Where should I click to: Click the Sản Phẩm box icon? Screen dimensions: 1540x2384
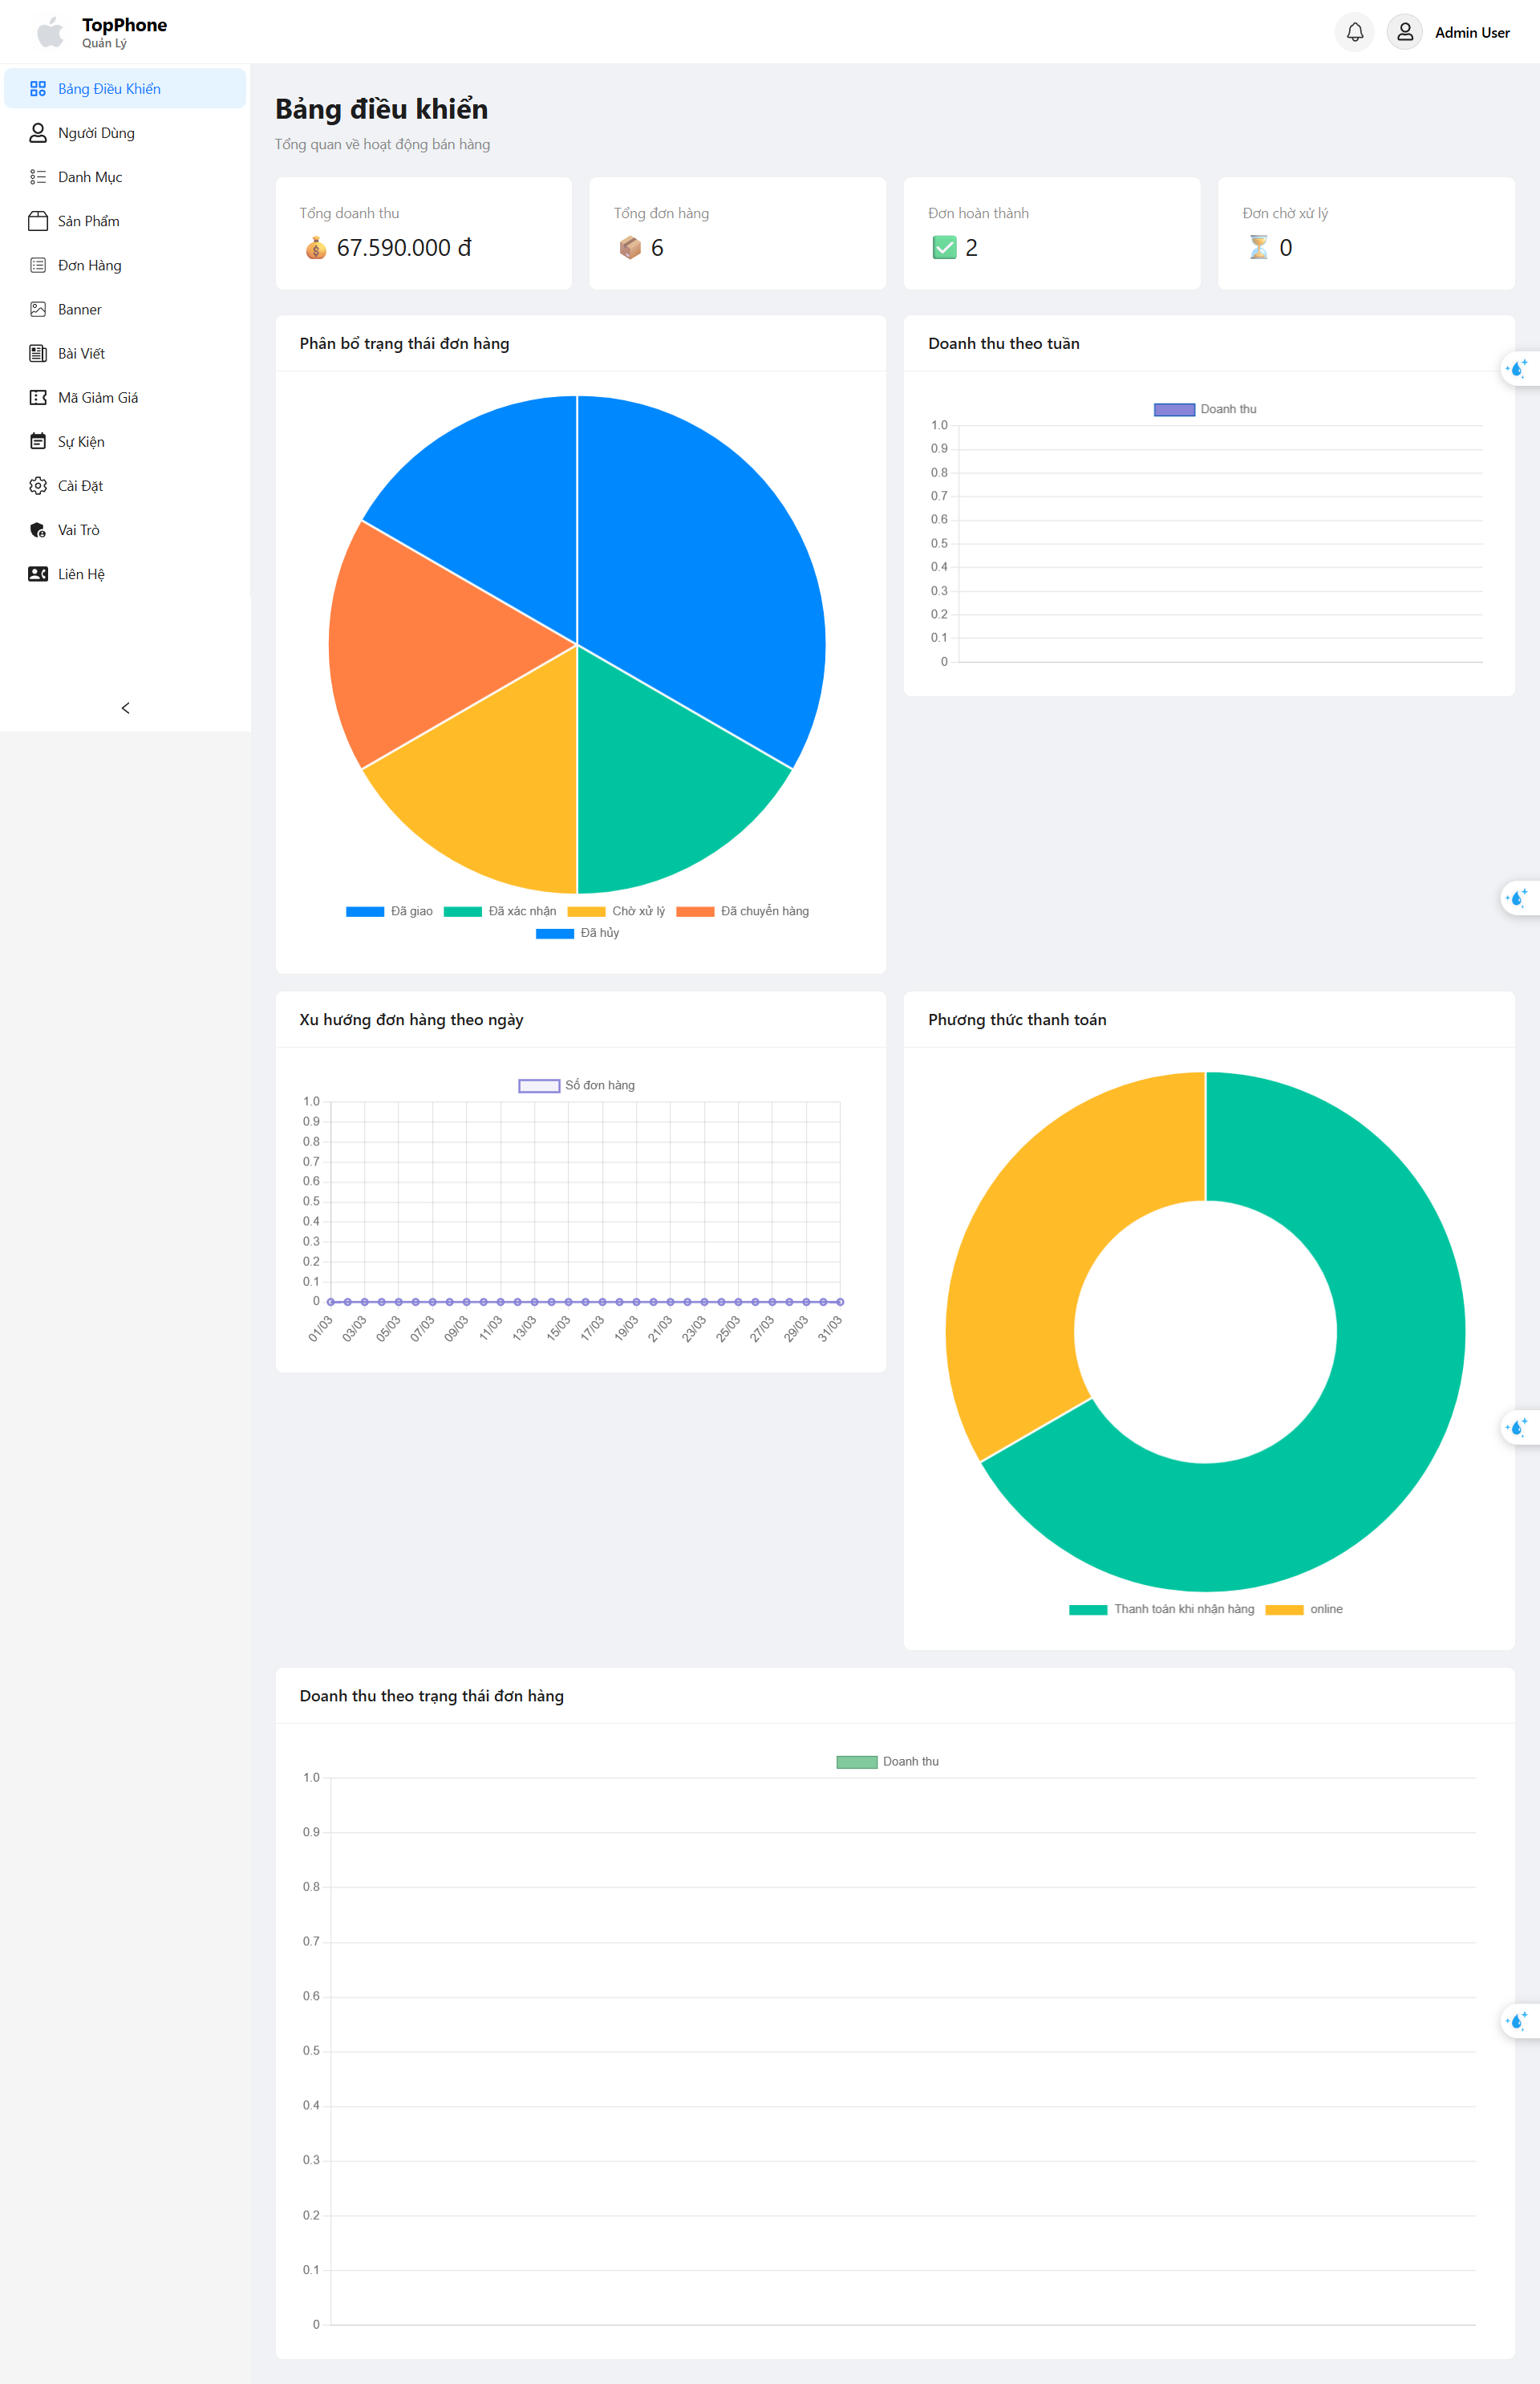click(x=38, y=221)
